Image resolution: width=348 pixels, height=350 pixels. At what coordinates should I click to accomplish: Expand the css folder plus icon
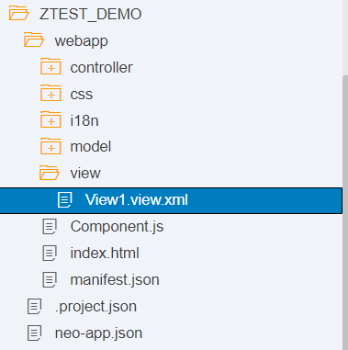tap(51, 94)
